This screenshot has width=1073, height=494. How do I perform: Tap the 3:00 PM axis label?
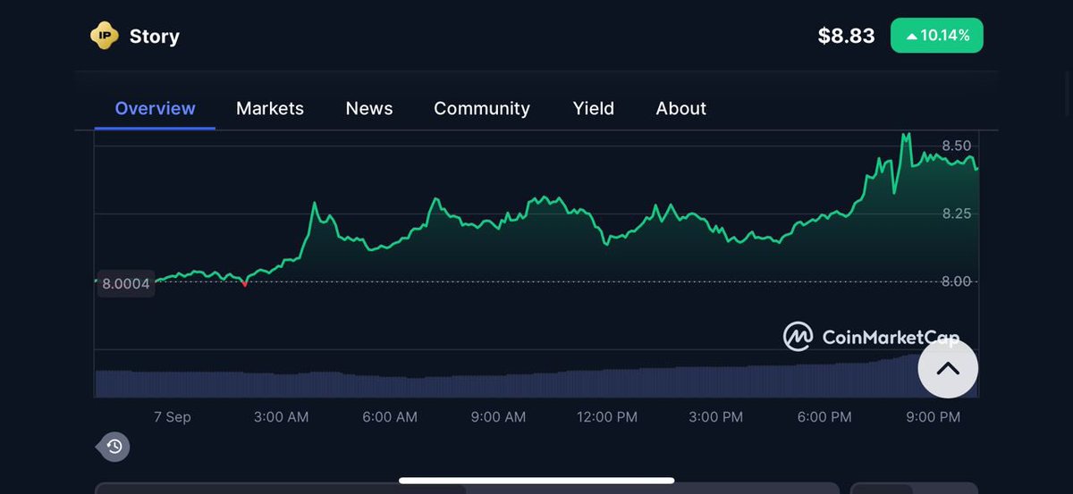click(716, 417)
